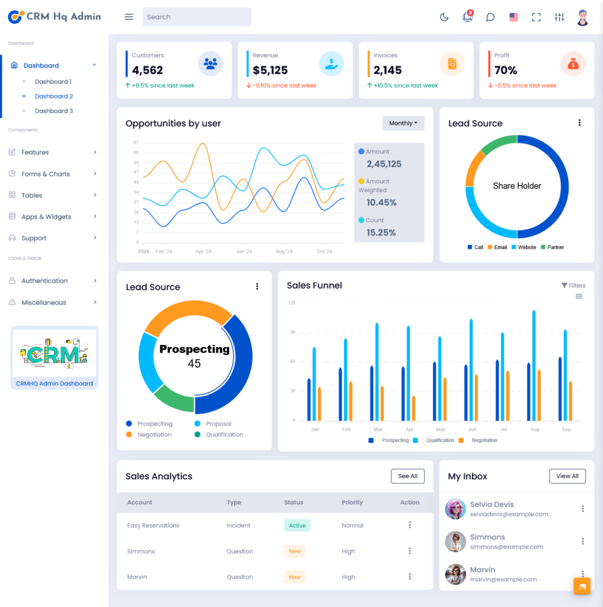This screenshot has height=607, width=603.
Task: Open the Monthly dropdown in Opportunities chart
Action: pos(403,123)
